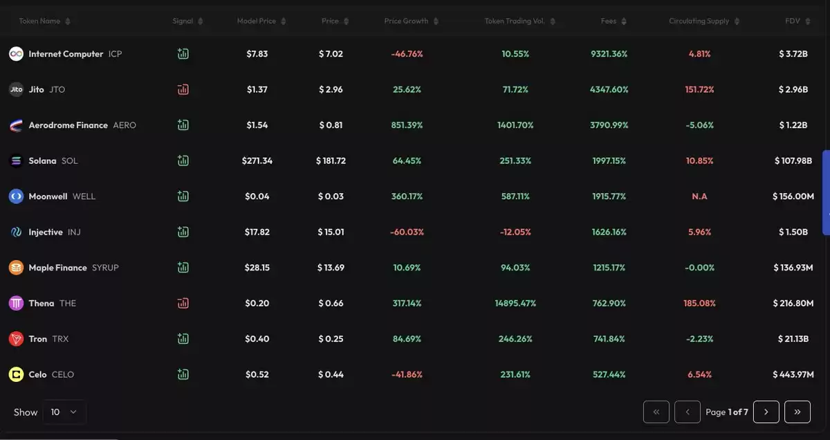Go to the next page
The height and width of the screenshot is (440, 830).
click(766, 412)
